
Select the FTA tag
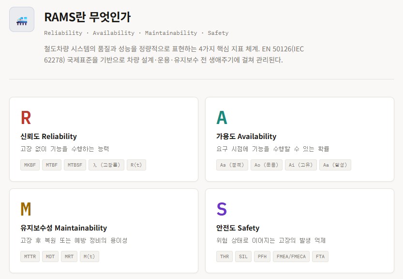[320, 257]
